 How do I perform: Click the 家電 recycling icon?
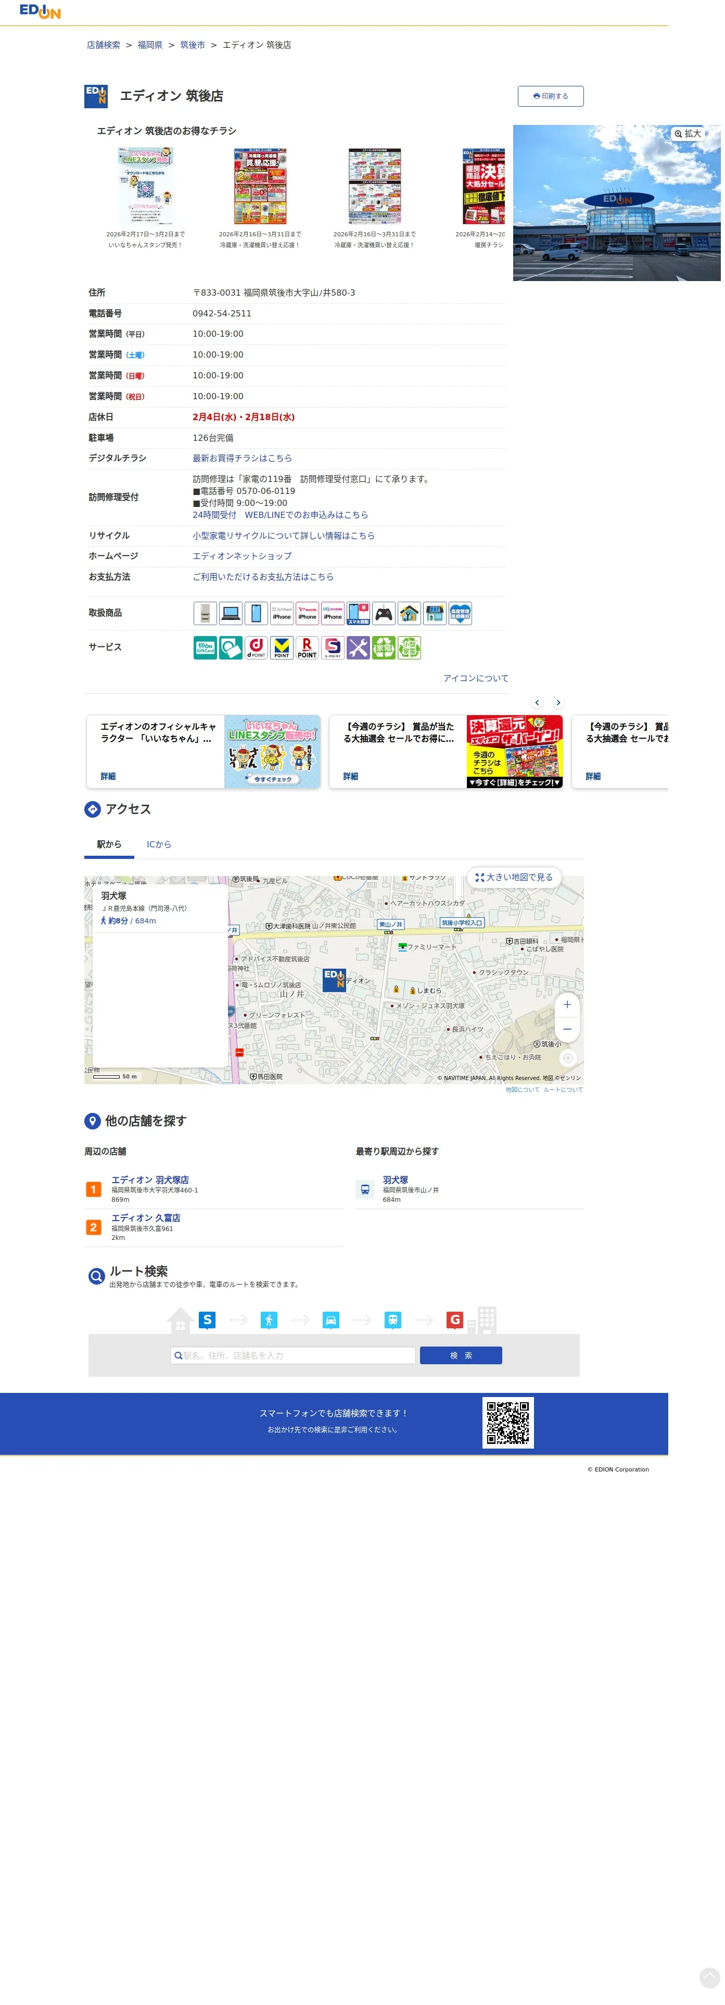384,649
